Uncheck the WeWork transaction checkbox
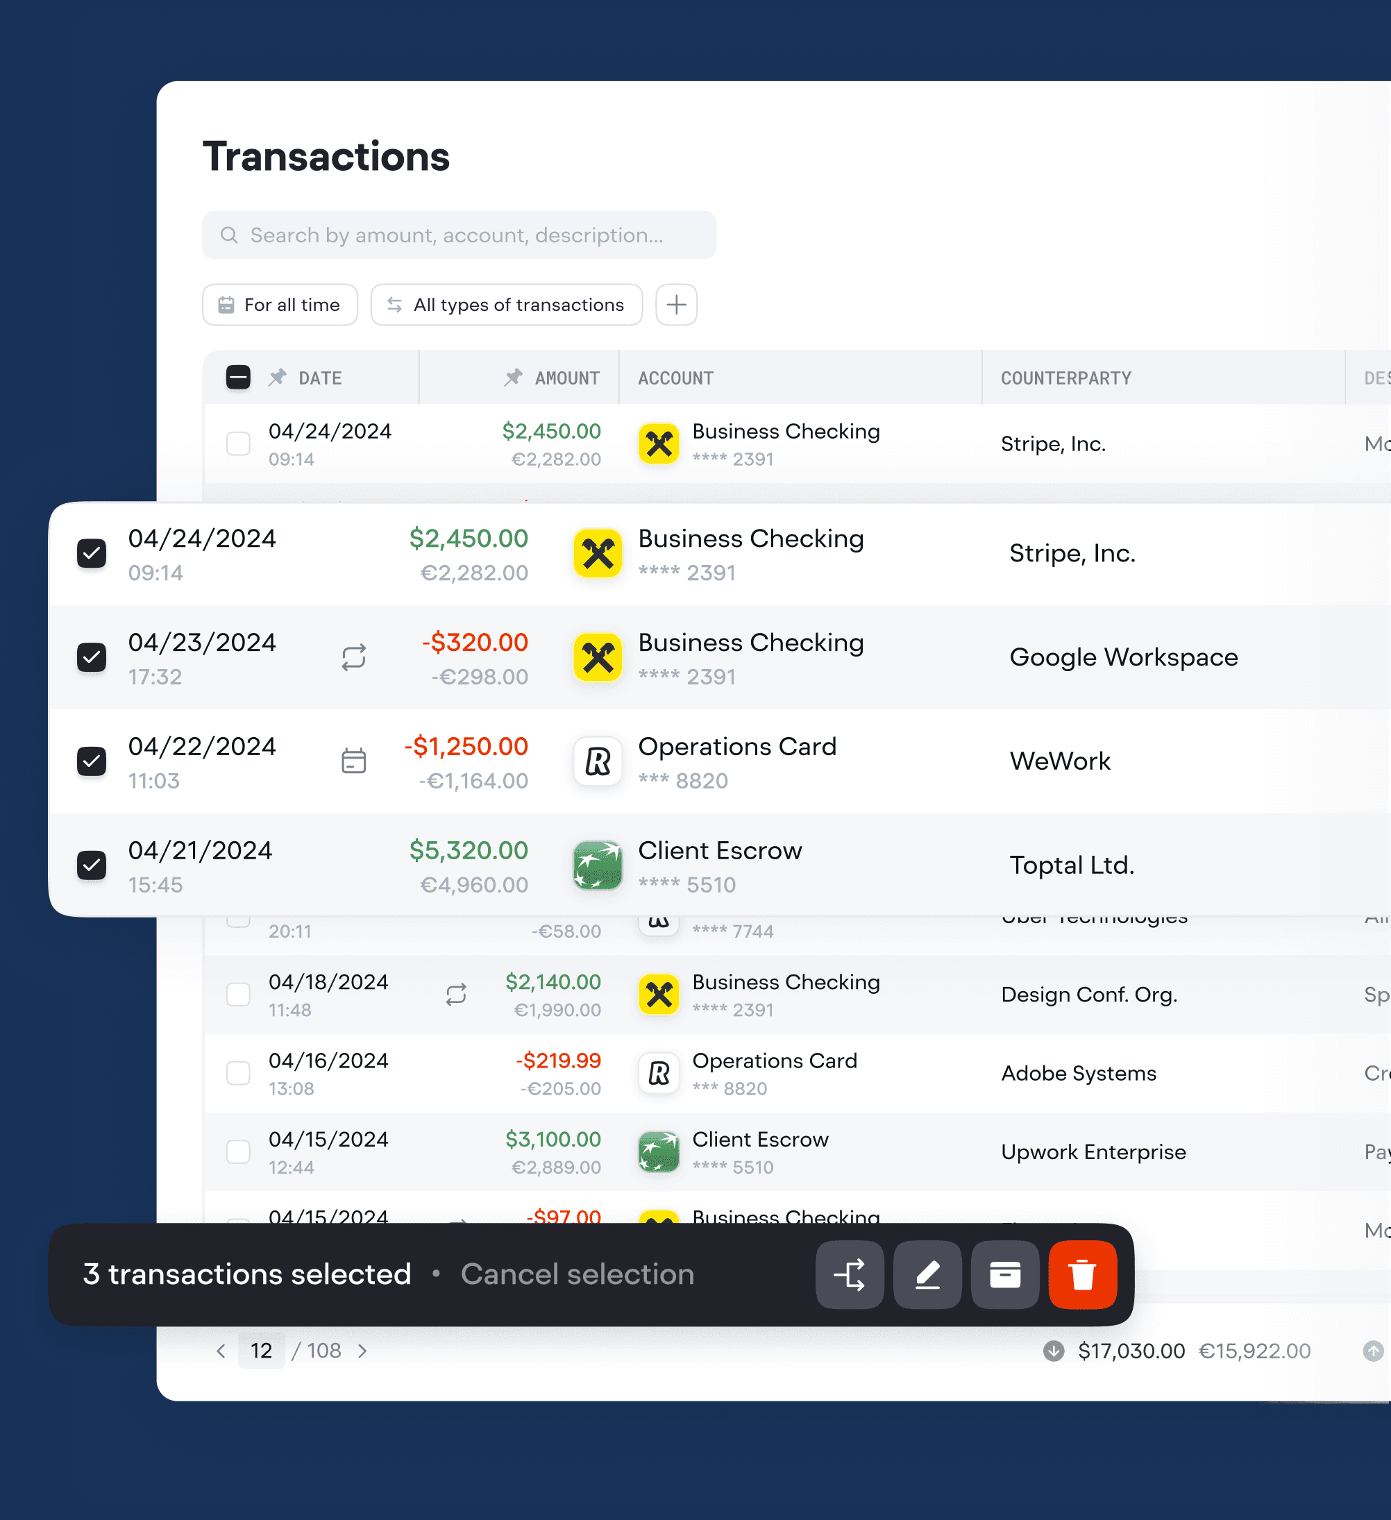The height and width of the screenshot is (1520, 1391). (92, 761)
